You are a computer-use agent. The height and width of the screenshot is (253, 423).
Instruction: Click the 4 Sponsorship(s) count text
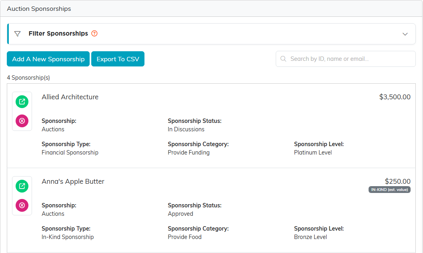click(28, 78)
